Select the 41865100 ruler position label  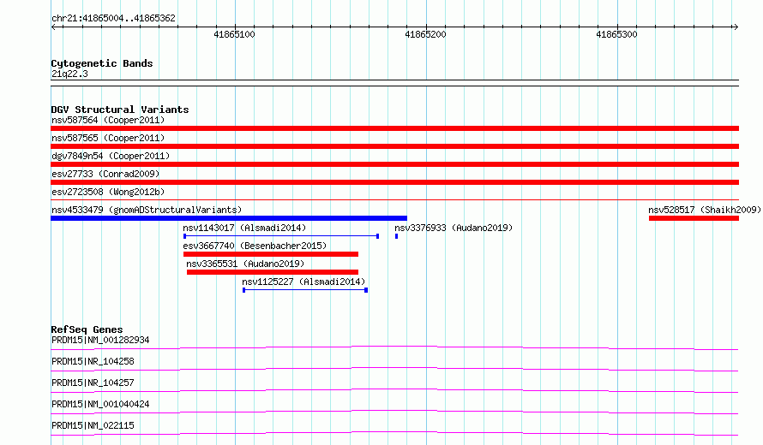point(234,34)
